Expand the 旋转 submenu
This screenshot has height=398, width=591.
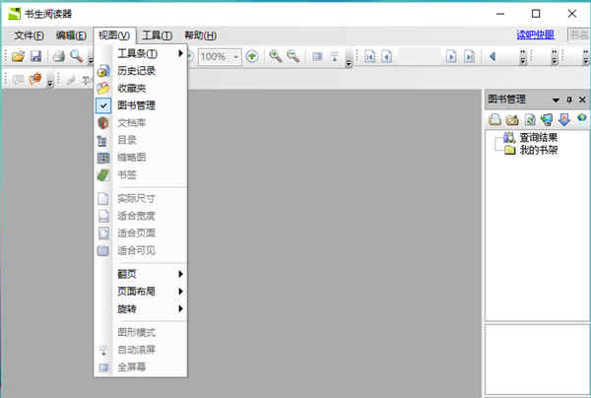pyautogui.click(x=141, y=309)
